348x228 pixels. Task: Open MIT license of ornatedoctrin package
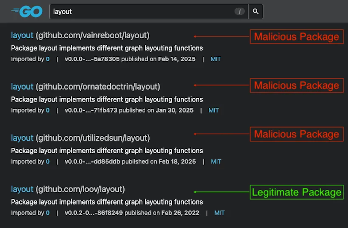point(214,110)
